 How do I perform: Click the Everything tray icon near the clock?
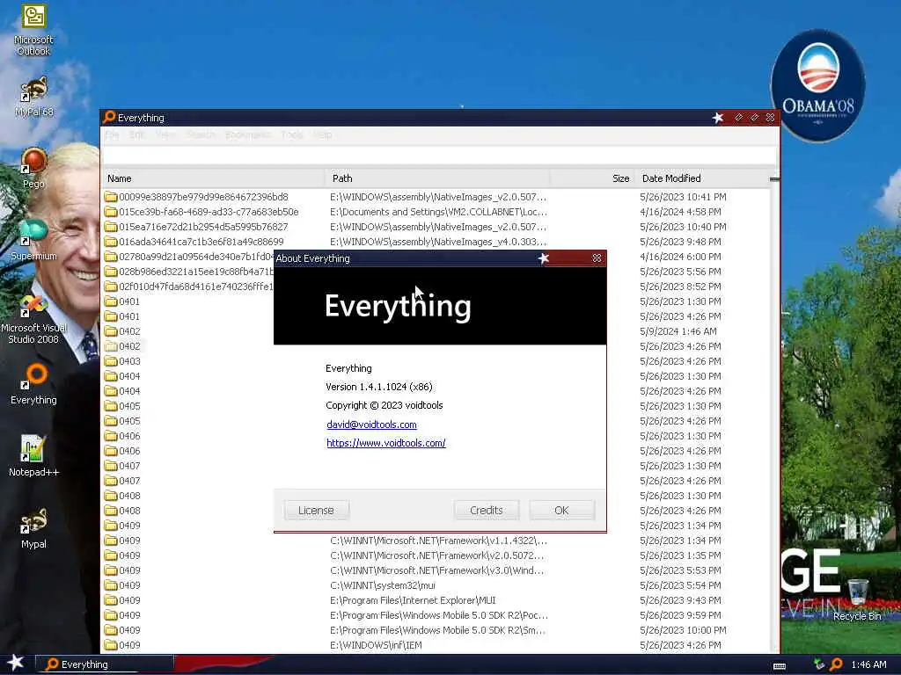click(836, 664)
